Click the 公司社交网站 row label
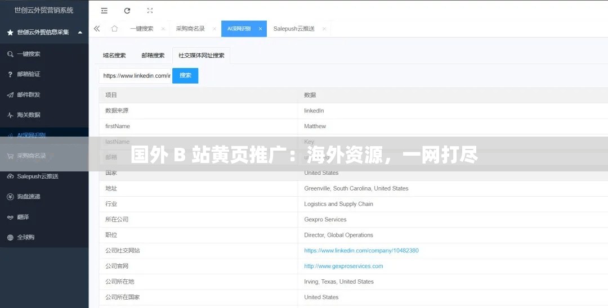This screenshot has height=308, width=608. [123, 250]
